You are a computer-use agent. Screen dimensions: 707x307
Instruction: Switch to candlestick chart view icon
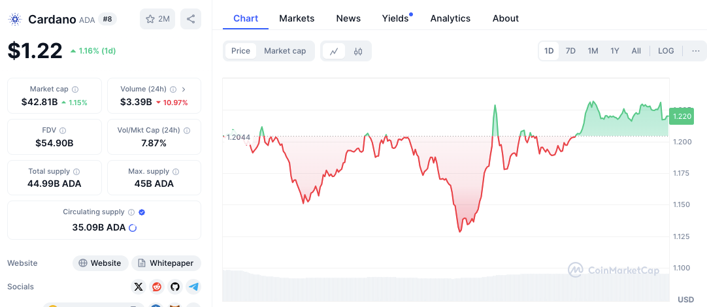358,51
